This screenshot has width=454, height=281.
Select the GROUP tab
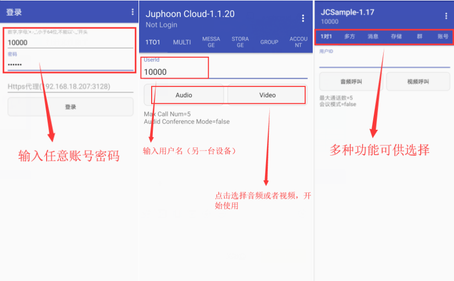269,42
